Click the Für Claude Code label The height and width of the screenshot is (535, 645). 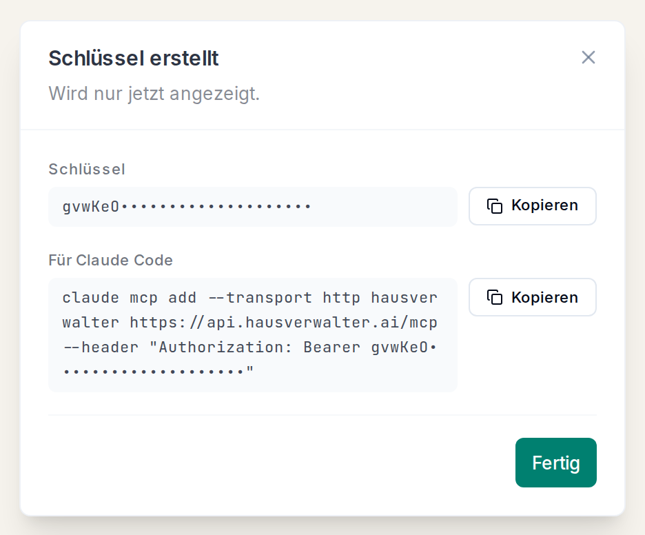pos(111,260)
